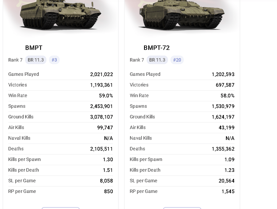Select BMPT-72's BR 11.3 badge
The height and width of the screenshot is (209, 277).
pyautogui.click(x=157, y=60)
